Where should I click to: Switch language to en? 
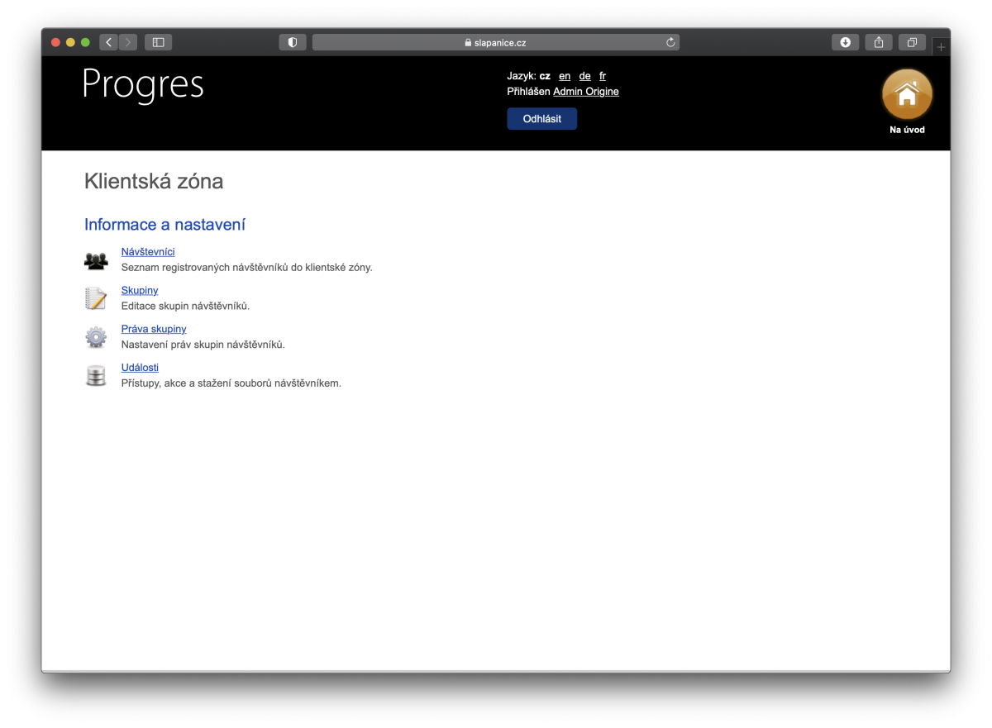(565, 76)
